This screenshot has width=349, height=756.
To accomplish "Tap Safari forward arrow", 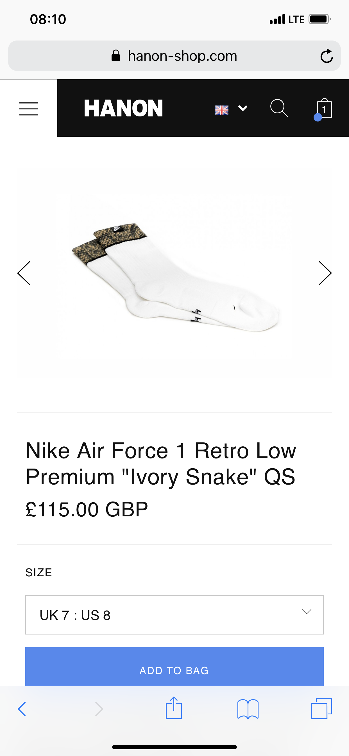I will (x=99, y=709).
